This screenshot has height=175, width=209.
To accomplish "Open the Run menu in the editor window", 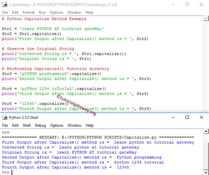I will [42, 12].
